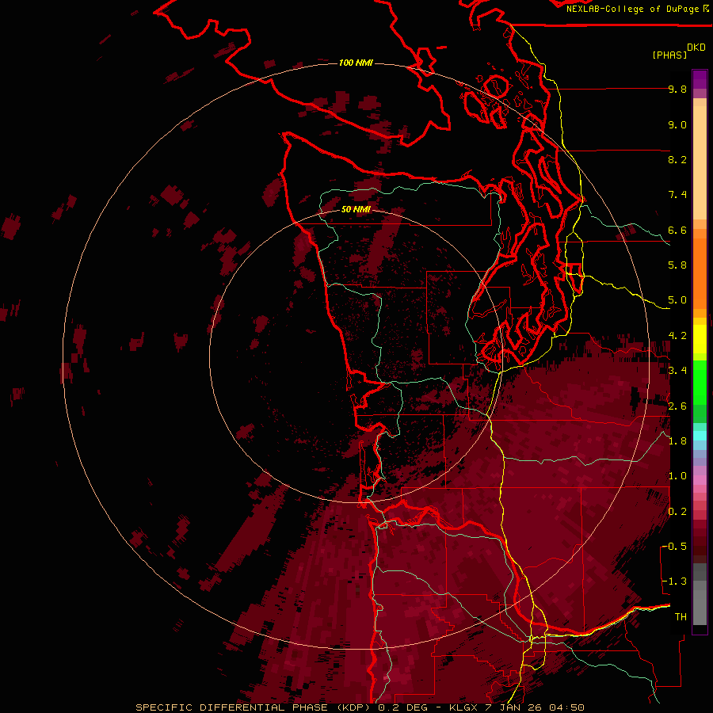713x713 pixels.
Task: Select the 2.6 scale value
Action: point(677,406)
